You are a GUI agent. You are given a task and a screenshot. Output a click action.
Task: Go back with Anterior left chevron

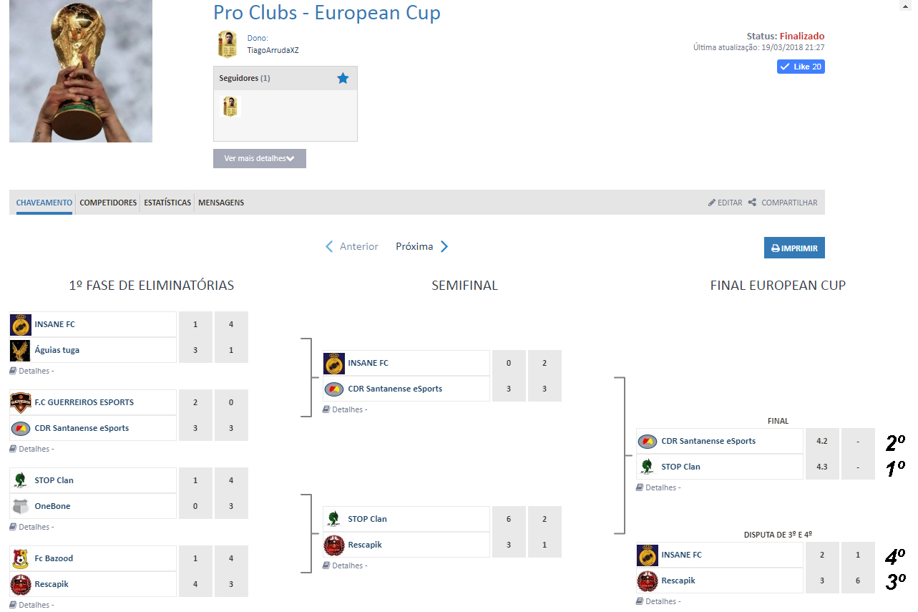coord(330,246)
